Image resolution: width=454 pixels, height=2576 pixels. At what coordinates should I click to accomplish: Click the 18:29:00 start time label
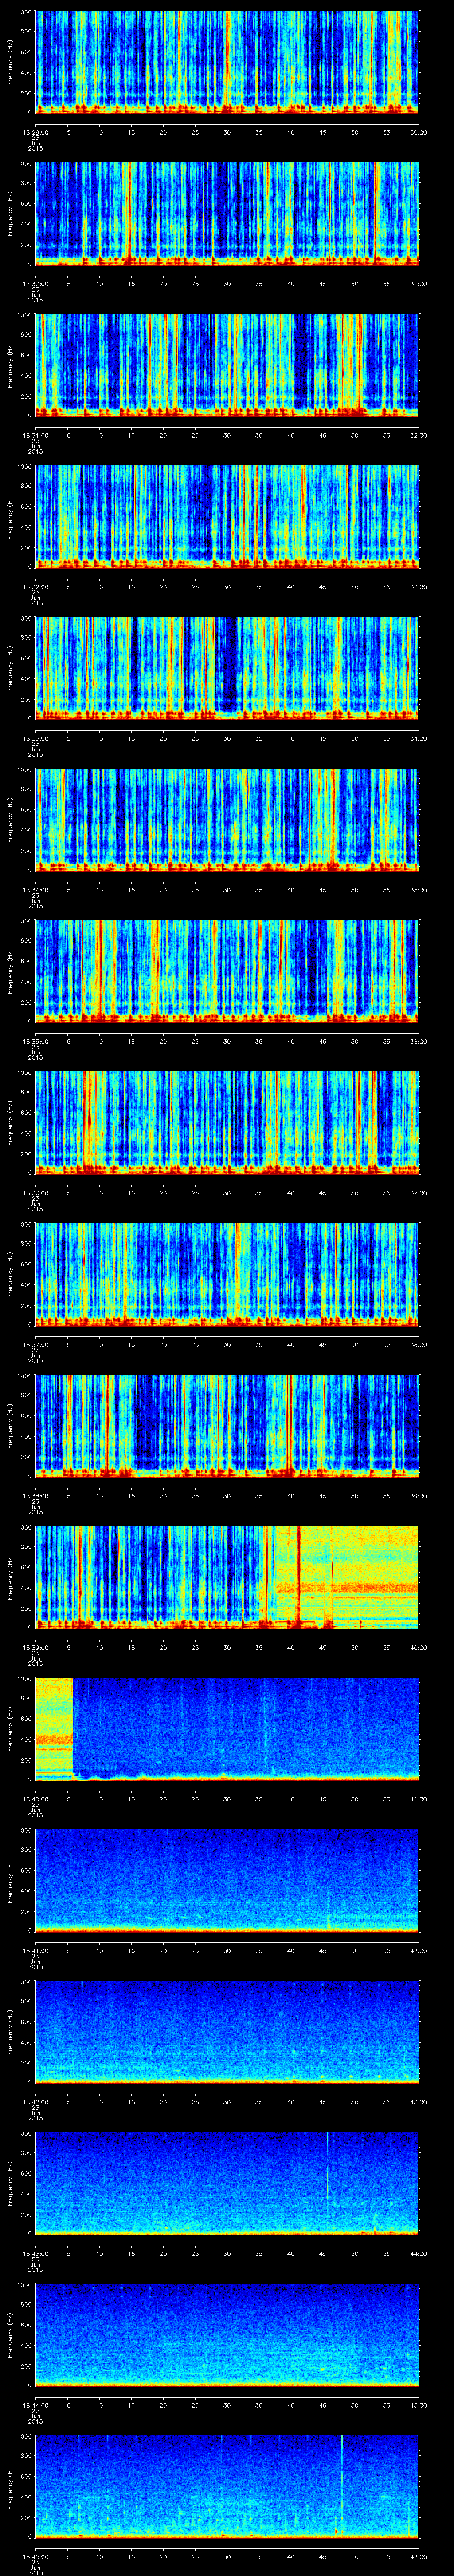coord(35,132)
